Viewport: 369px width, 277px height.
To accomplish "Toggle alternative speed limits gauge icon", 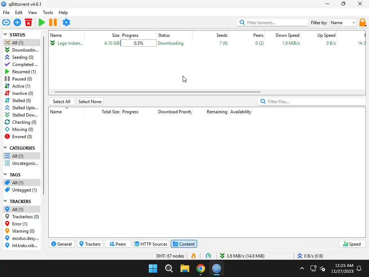I will (x=208, y=256).
